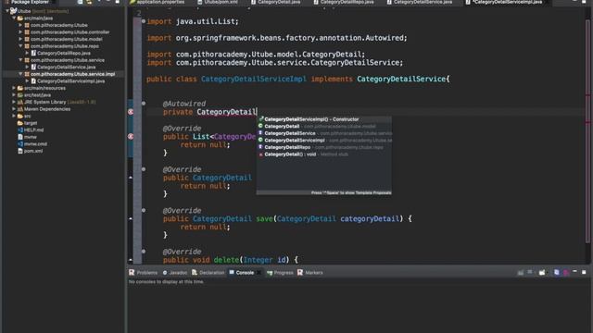Click 'Press ^Space to show Template Proposals' hint
This screenshot has height=333, width=593.
(351, 193)
